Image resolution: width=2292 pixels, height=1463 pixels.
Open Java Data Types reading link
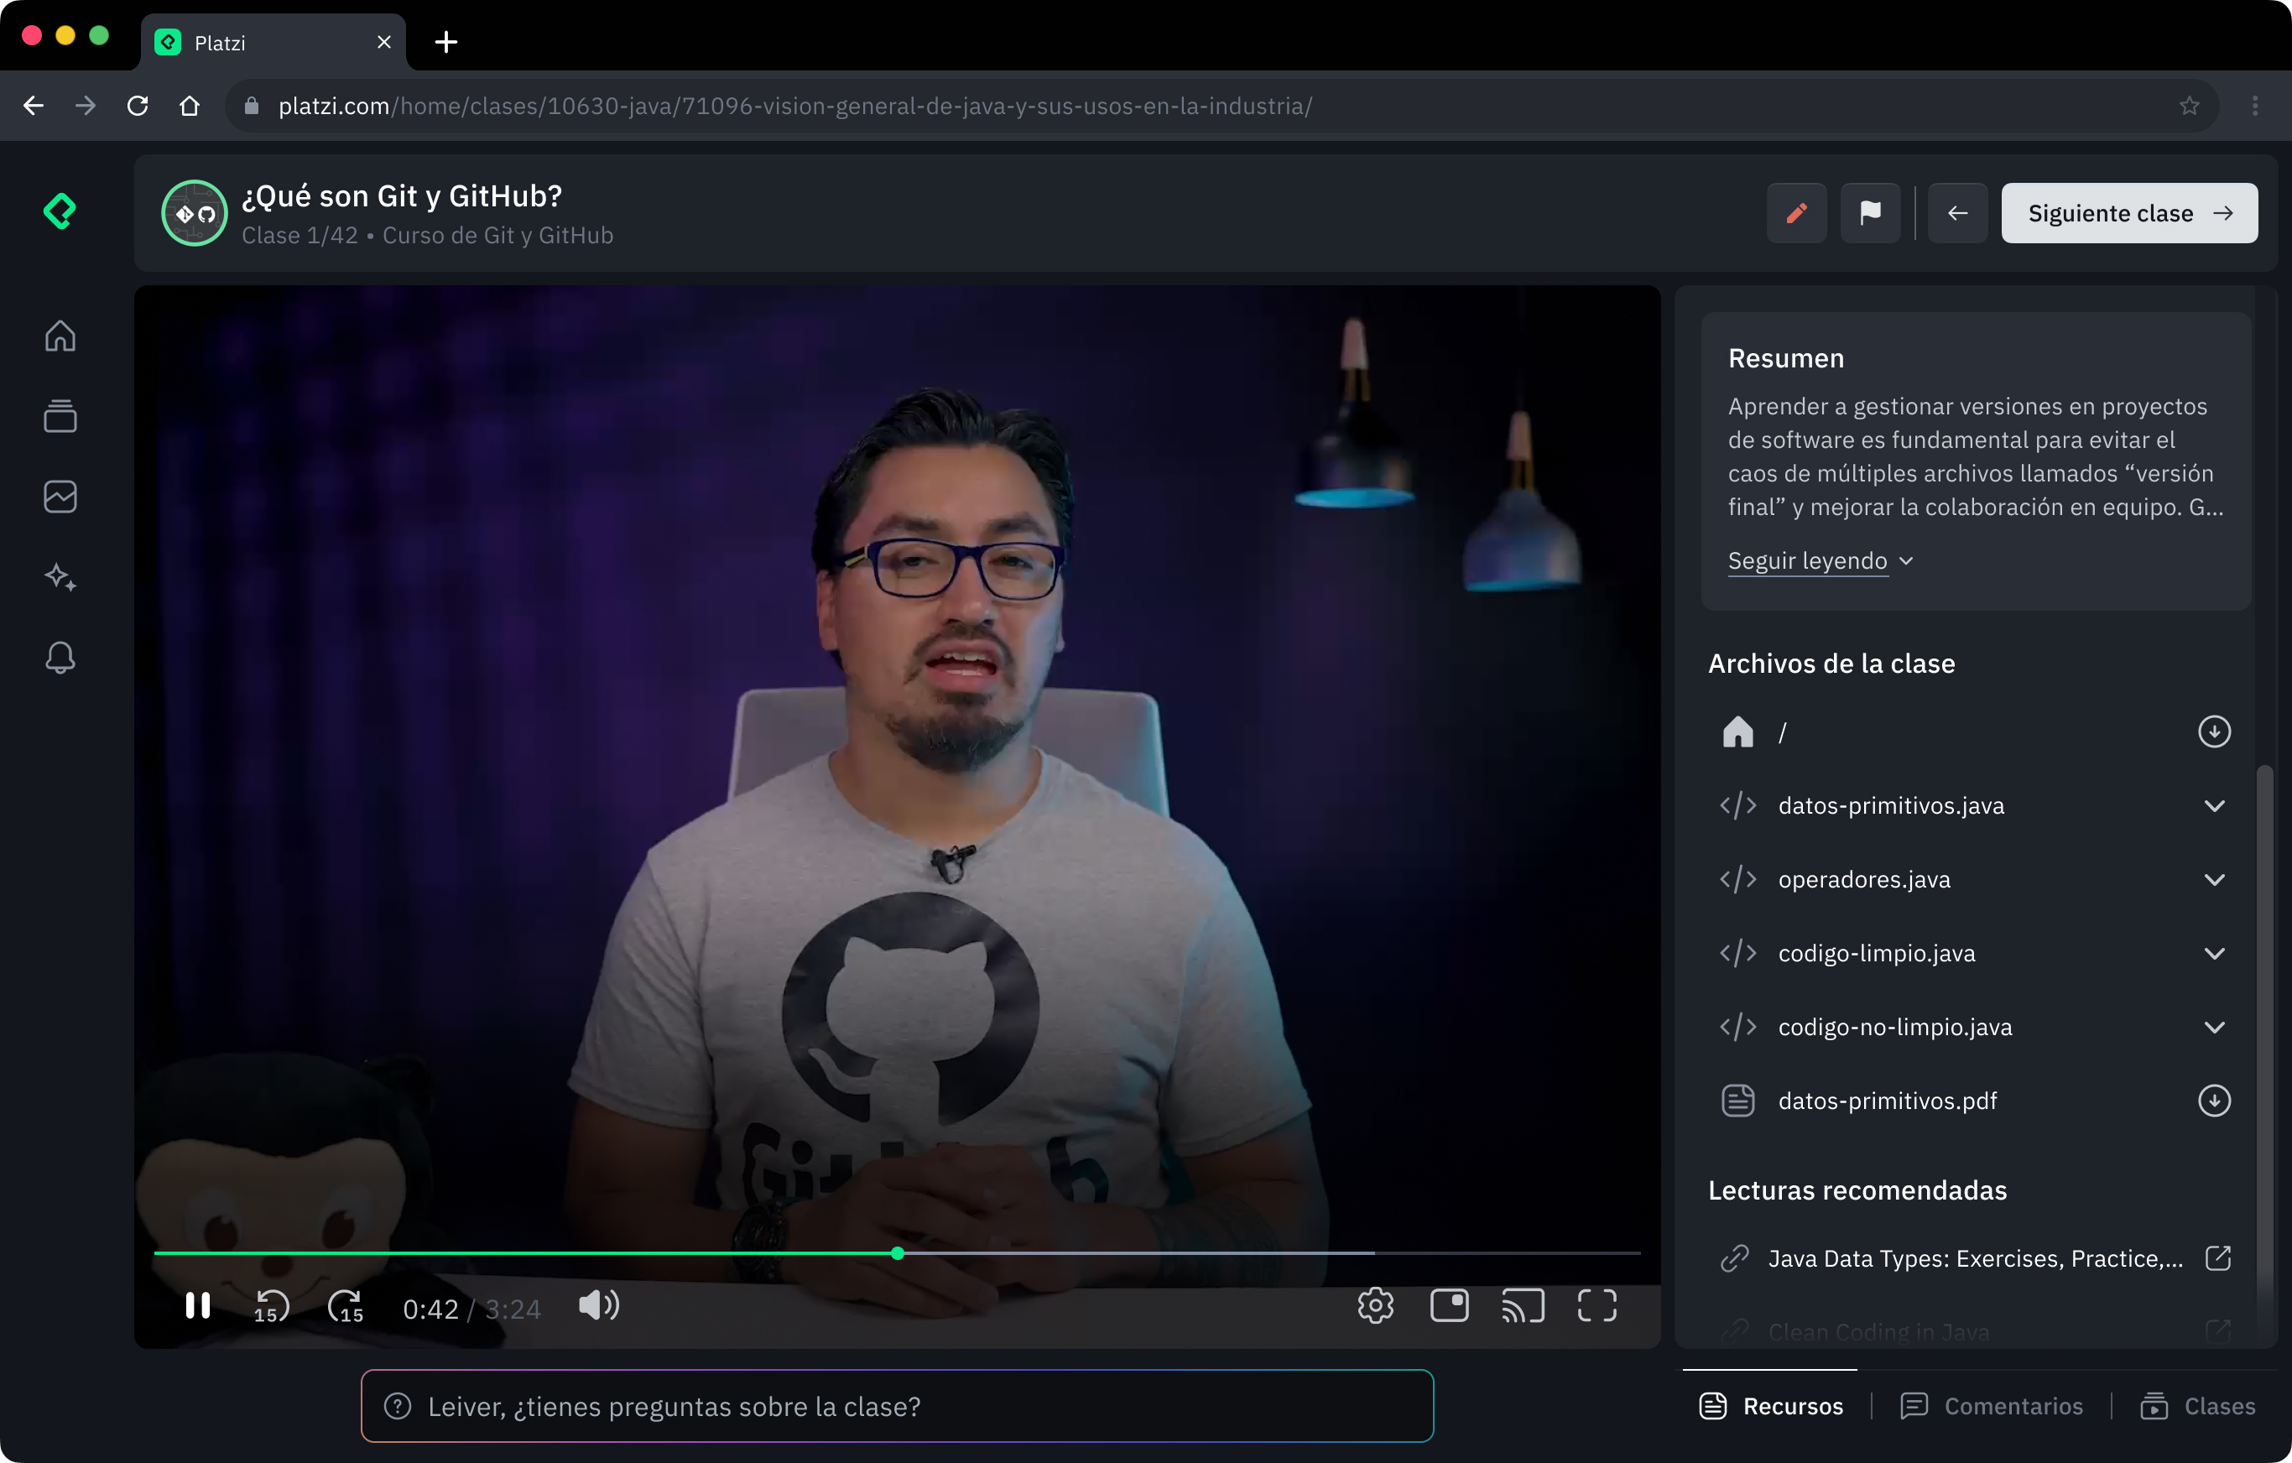tap(1975, 1258)
